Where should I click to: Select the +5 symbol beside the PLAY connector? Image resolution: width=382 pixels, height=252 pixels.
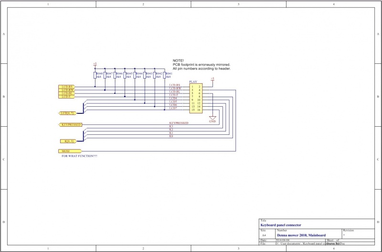click(212, 79)
